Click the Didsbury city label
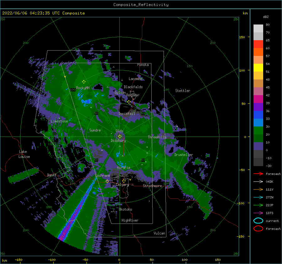The image size is (282, 264). point(118,141)
